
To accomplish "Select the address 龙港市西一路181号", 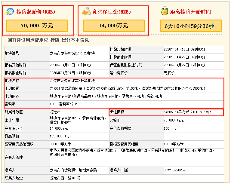I will click(x=65, y=178).
